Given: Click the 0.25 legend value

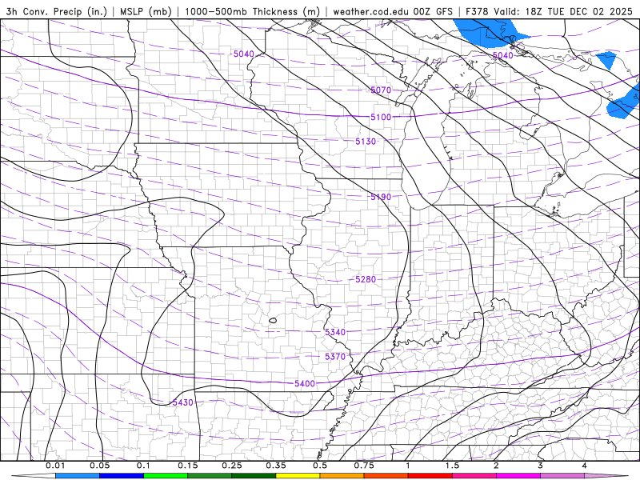Looking at the screenshot, I should coord(232,466).
